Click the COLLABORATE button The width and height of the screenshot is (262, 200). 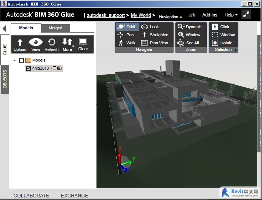[31, 196]
